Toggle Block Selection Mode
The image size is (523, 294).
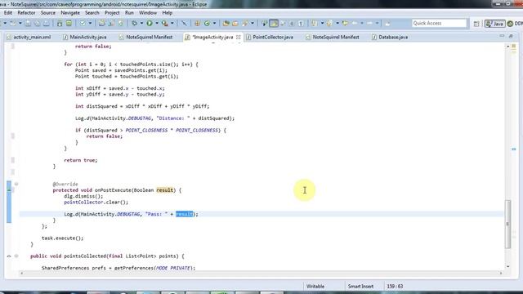[x=292, y=24]
